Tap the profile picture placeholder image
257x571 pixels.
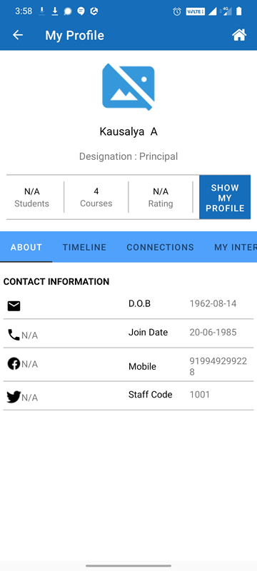(128, 86)
